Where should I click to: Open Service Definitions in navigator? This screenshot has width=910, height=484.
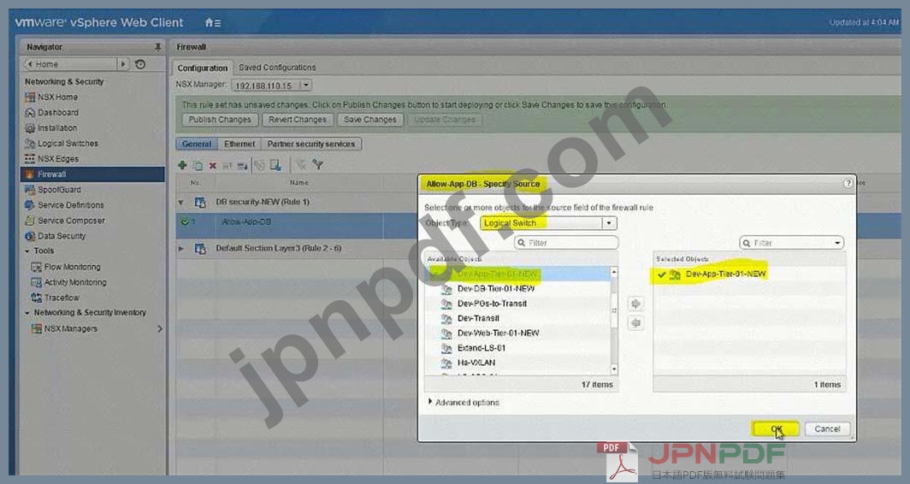(70, 205)
